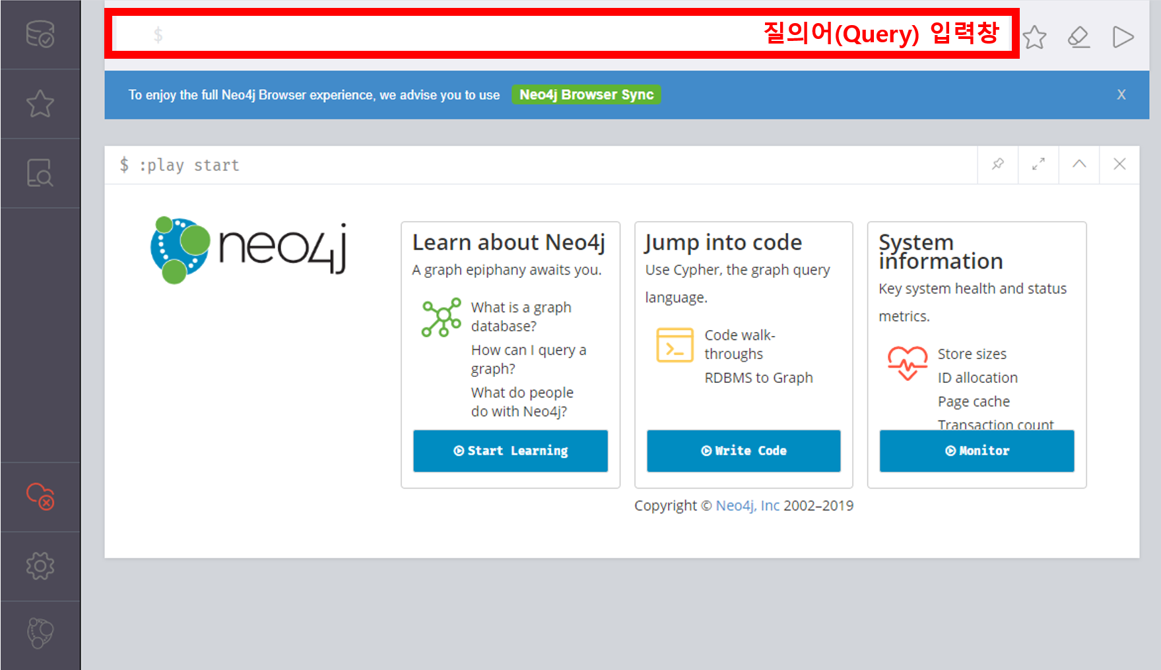Click "How can I query a graph?" text
Screen dimensions: 1161x670
pyautogui.click(x=528, y=359)
